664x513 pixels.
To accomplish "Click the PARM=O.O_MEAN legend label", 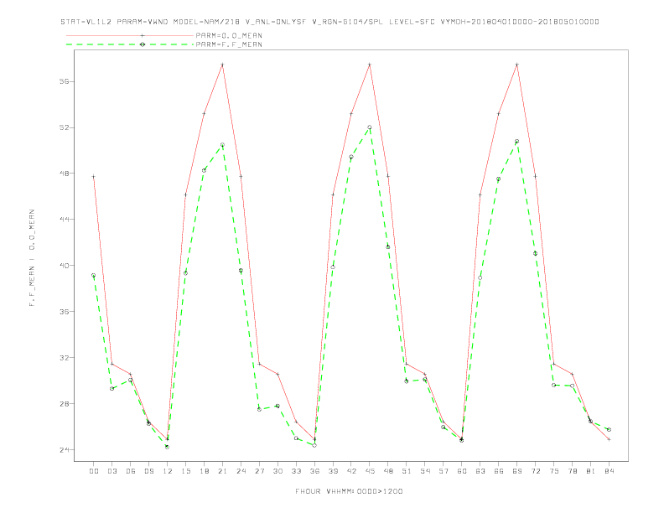I will tap(229, 35).
